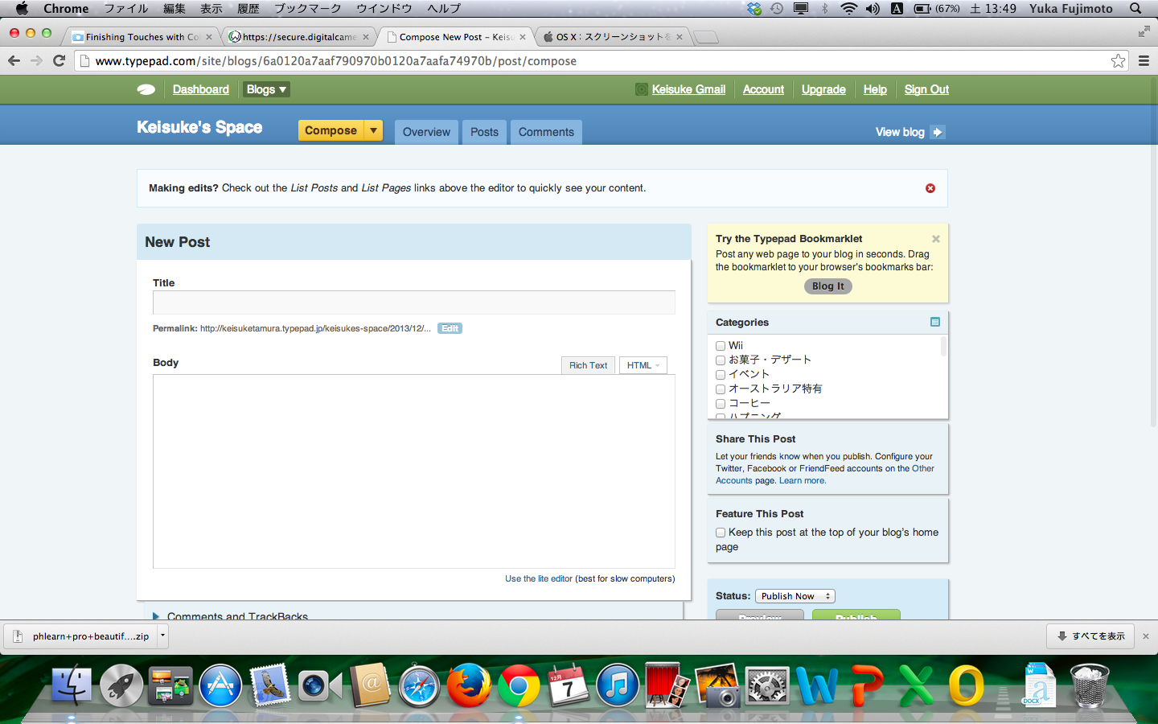Open the Upgrade link
The image size is (1158, 724).
(x=823, y=89)
